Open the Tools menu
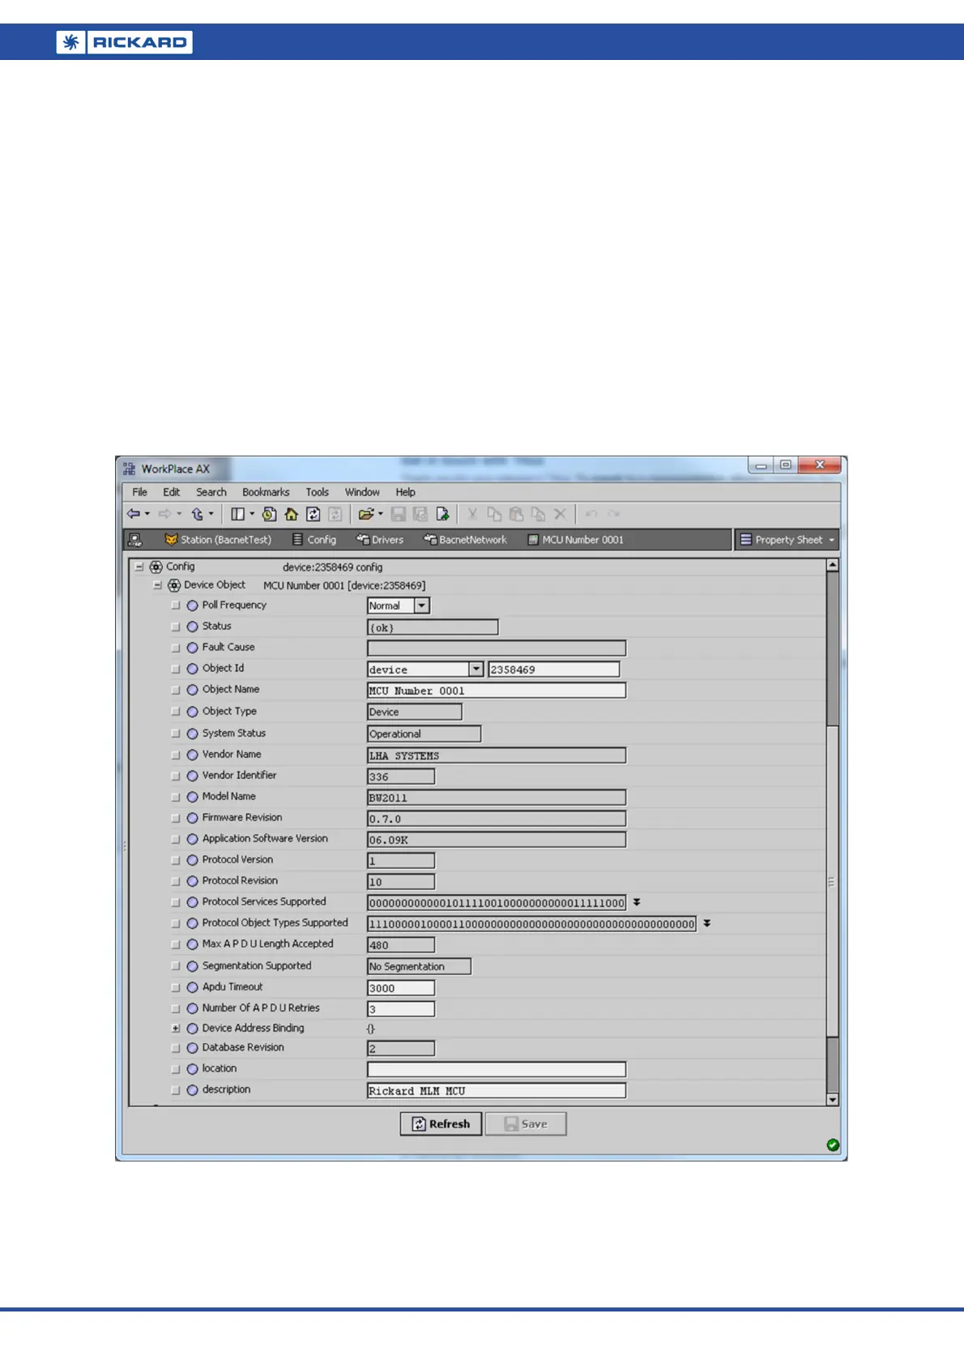The height and width of the screenshot is (1365, 964). (x=318, y=492)
